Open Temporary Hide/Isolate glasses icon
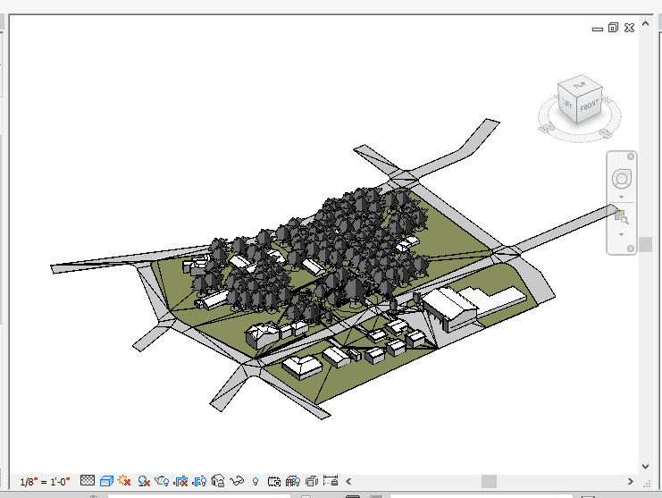 pos(237,481)
